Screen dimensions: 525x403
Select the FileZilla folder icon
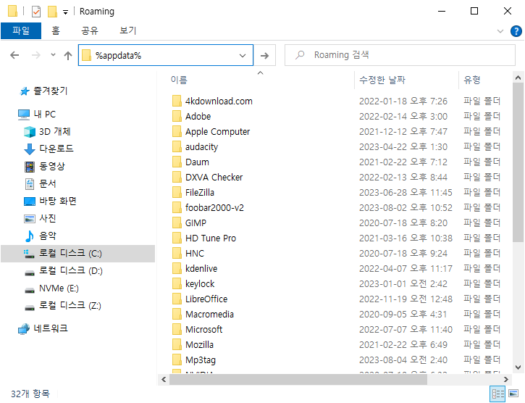(177, 193)
